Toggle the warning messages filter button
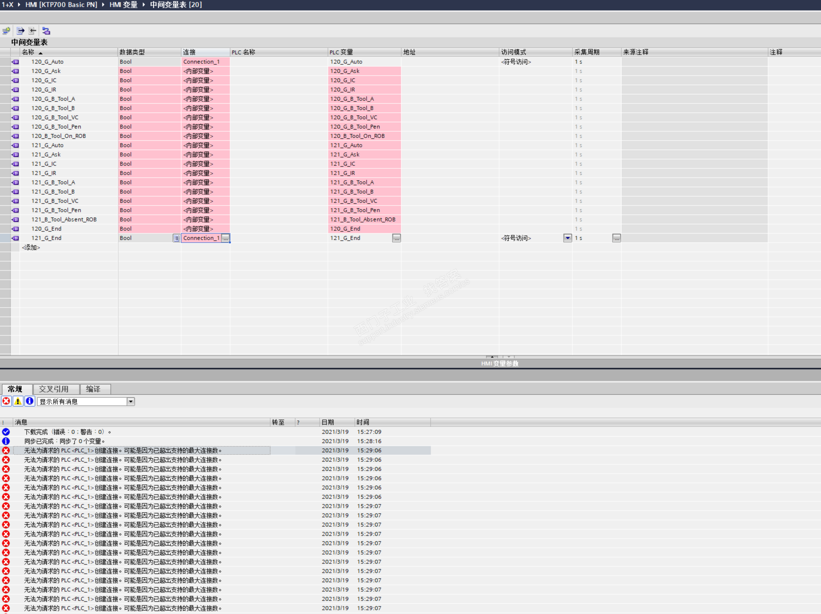 (x=18, y=401)
